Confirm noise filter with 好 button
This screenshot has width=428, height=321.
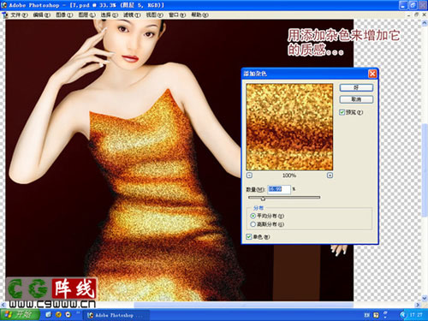[356, 87]
